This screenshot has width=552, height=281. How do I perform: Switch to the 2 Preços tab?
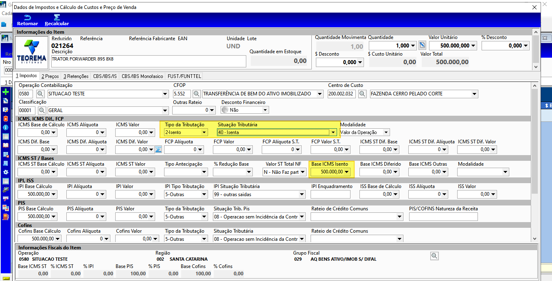tap(50, 76)
